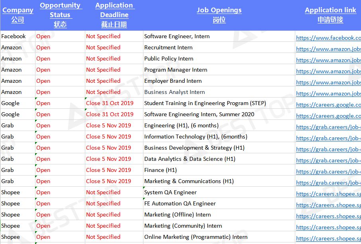Open Shopee Online Marketing (Programmatic) link
361x244 pixels.
pos(328,238)
